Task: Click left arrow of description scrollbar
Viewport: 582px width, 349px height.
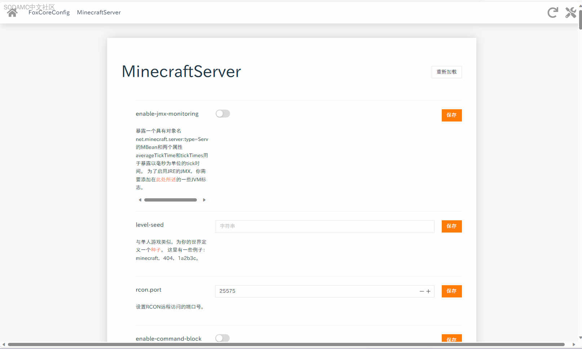Action: click(x=140, y=200)
